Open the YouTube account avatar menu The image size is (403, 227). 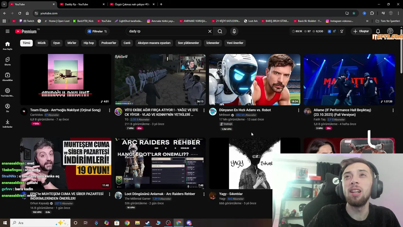pyautogui.click(x=390, y=31)
